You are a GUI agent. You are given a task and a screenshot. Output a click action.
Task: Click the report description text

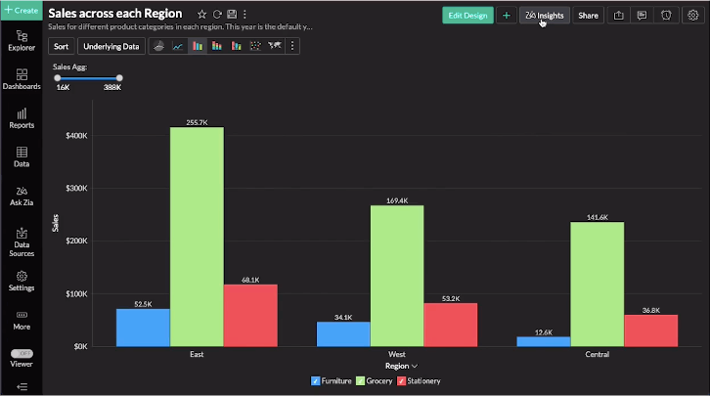tap(180, 26)
